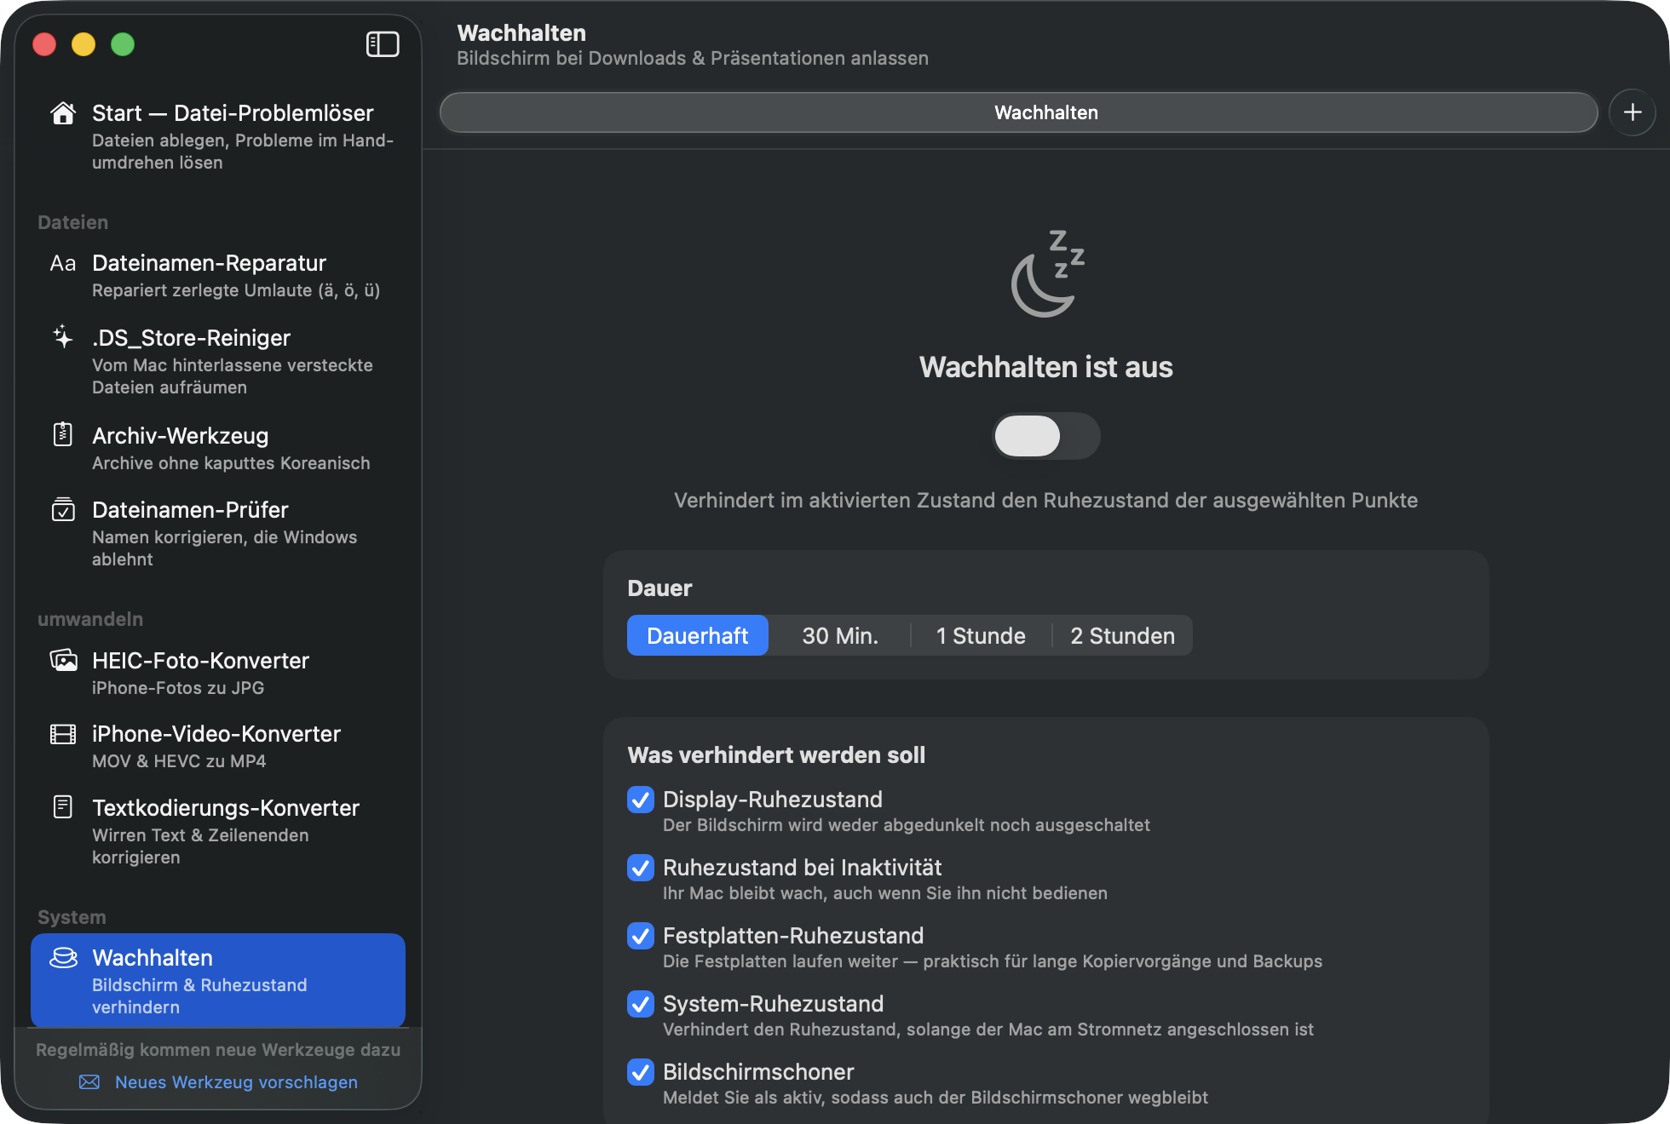Screen dimensions: 1670x1124
Task: Open .DS_Store-Reiniger tool
Action: (x=218, y=361)
